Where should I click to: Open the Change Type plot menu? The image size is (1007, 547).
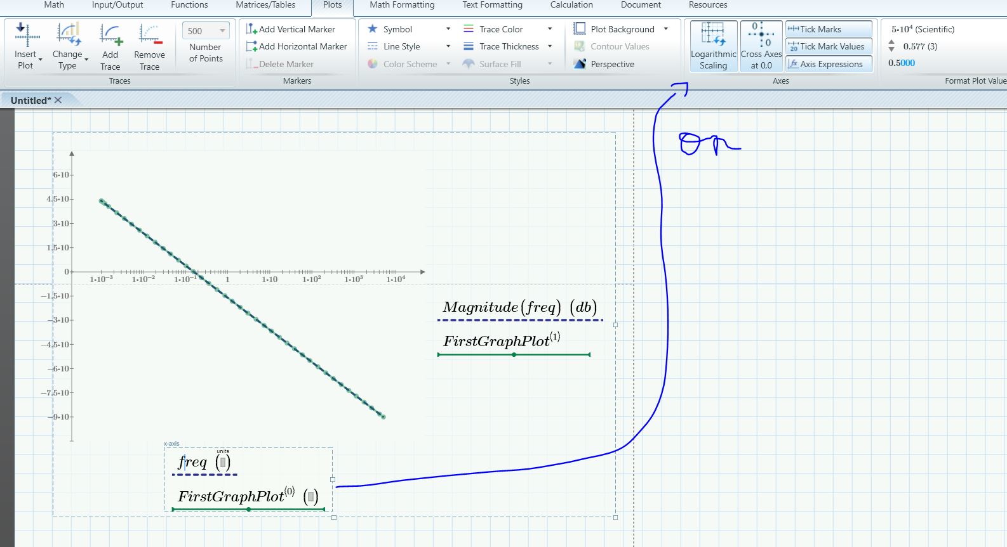point(68,46)
